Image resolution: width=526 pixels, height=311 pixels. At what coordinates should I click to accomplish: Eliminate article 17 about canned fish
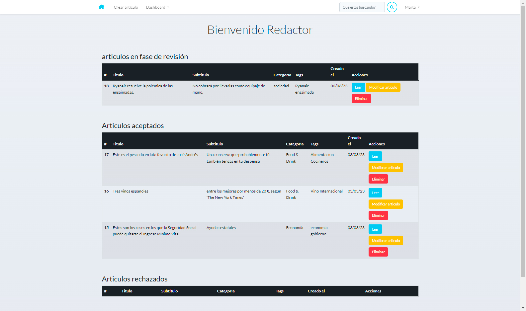(378, 179)
